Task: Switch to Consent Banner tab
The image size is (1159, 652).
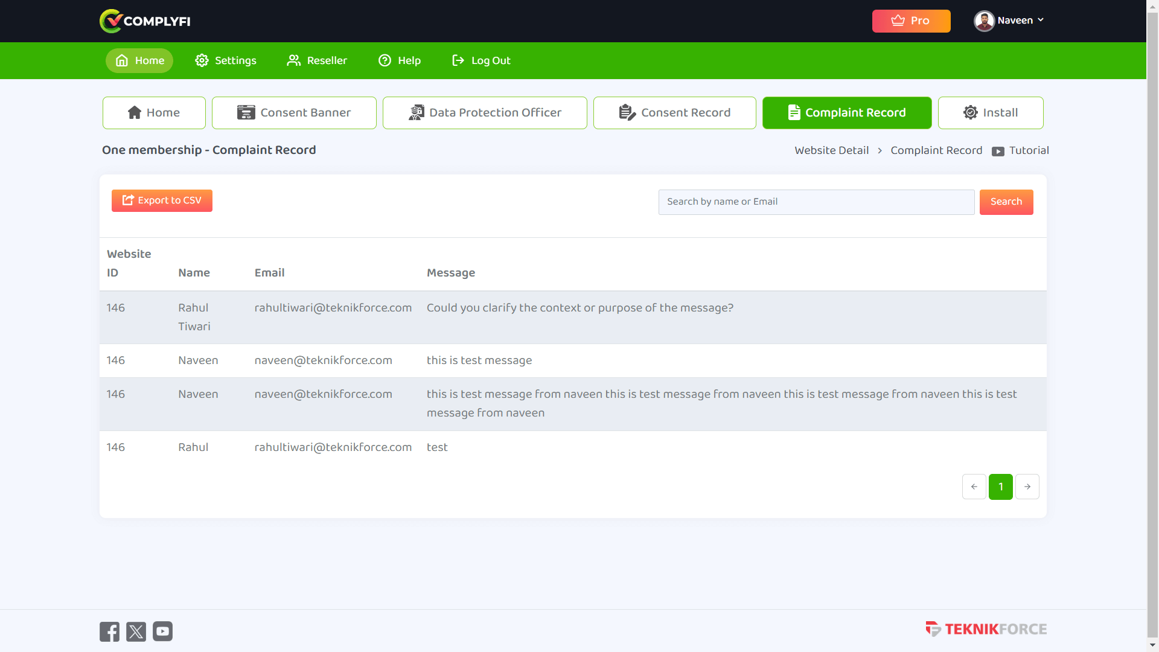Action: point(294,113)
